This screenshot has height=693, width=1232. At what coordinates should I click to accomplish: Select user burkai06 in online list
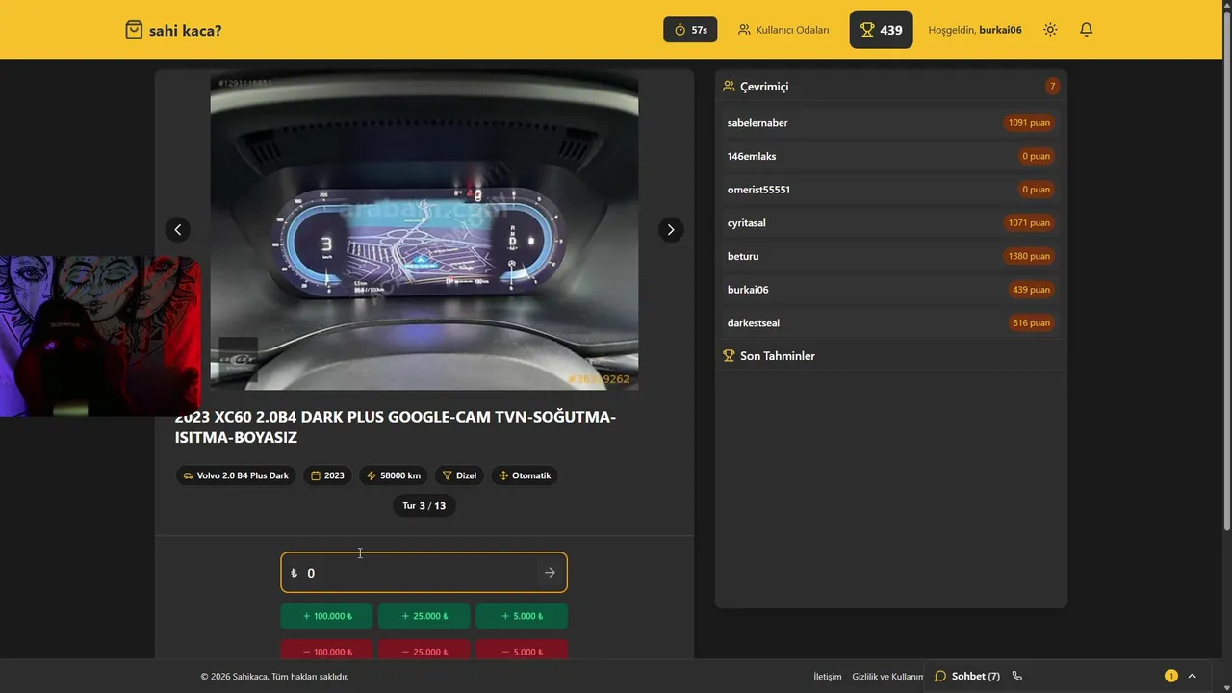(x=890, y=290)
